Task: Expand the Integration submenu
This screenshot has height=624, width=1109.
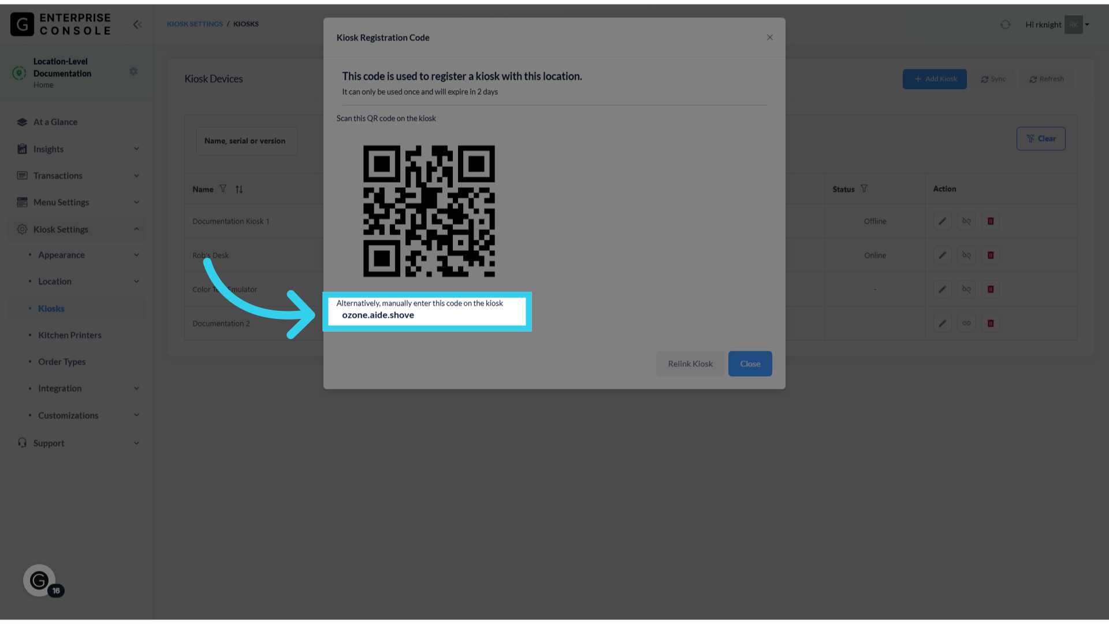Action: coord(76,388)
